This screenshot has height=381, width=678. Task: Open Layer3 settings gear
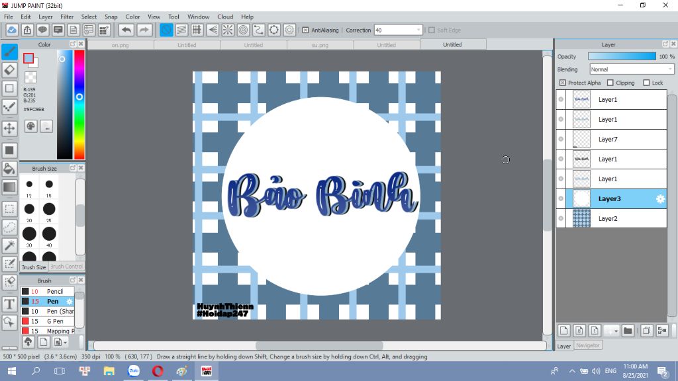[660, 198]
